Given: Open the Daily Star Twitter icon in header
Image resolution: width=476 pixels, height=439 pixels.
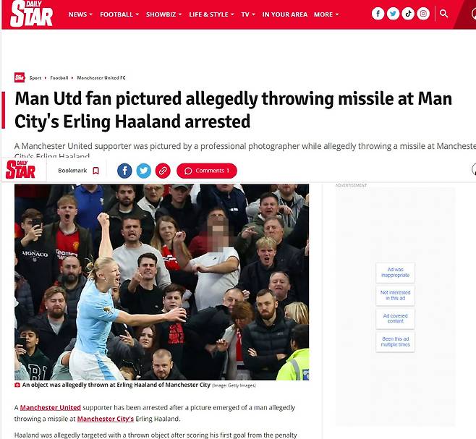Looking at the screenshot, I should click(x=393, y=14).
